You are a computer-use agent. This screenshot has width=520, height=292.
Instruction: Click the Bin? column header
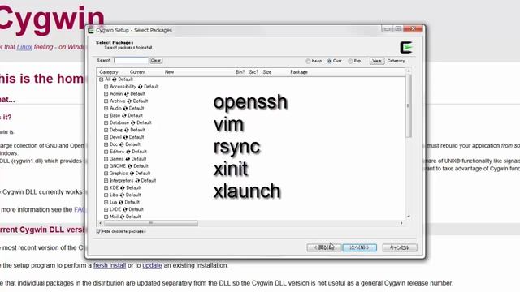(x=240, y=72)
